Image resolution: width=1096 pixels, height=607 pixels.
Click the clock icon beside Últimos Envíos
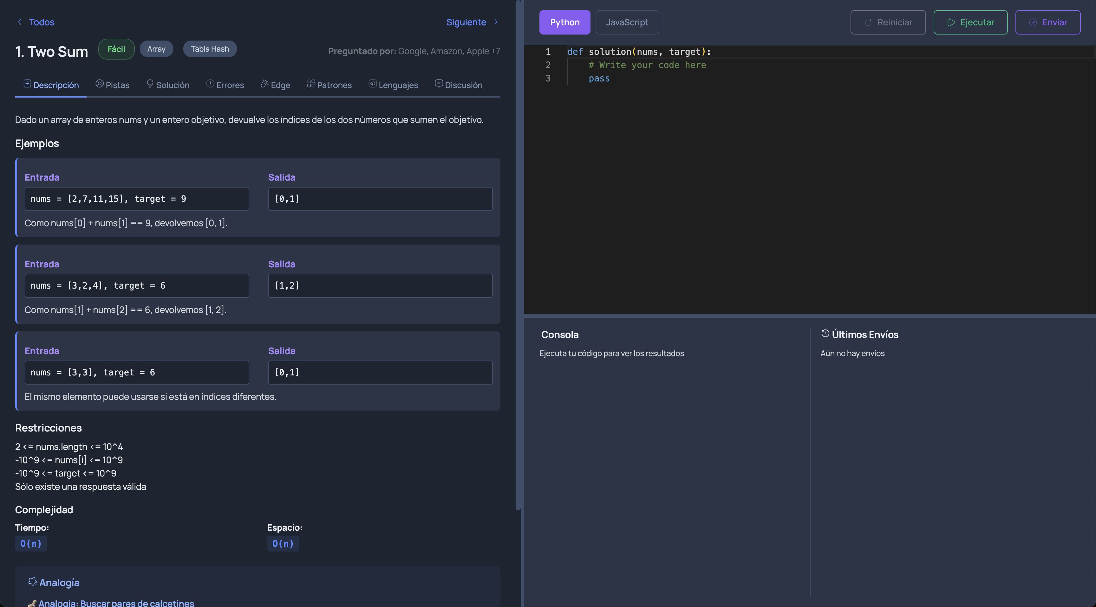point(825,334)
